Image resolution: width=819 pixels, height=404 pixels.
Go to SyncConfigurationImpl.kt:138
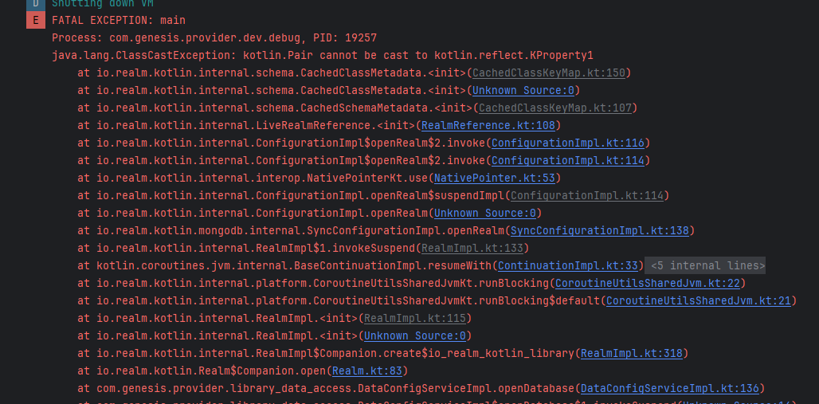(x=599, y=230)
